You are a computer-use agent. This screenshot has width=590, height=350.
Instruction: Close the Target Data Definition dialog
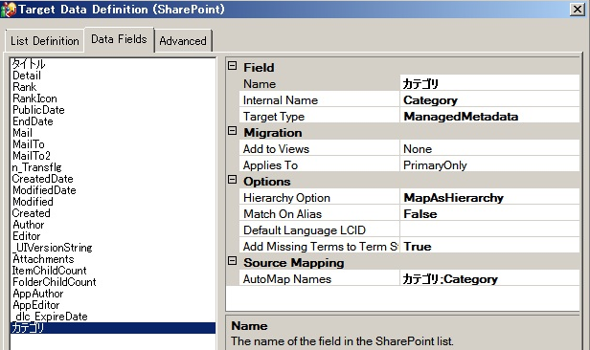(577, 9)
